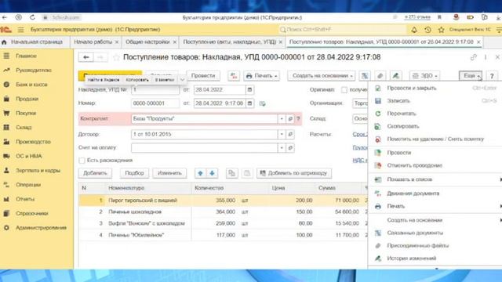Open Администрирование sidebar section
The height and width of the screenshot is (282, 502).
41,228
